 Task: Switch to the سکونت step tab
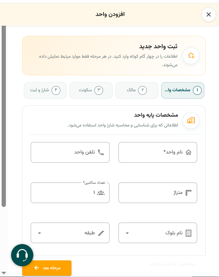[91, 90]
